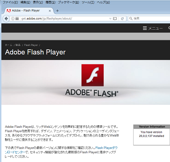Click the red Flash logo image
Viewport: 170px width, 162px height.
(93, 75)
